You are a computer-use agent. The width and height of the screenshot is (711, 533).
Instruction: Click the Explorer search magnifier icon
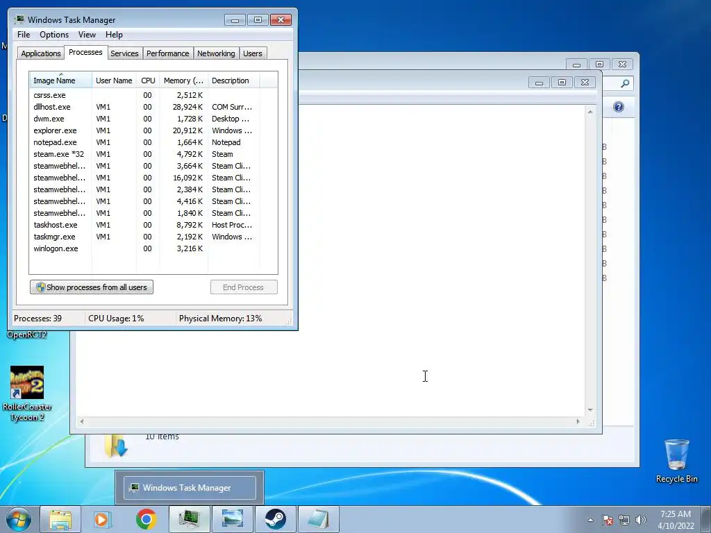pyautogui.click(x=625, y=83)
